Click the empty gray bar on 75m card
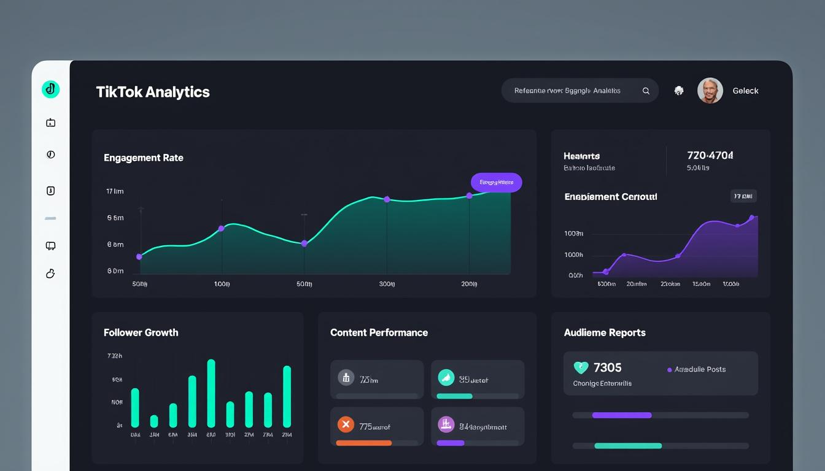The height and width of the screenshot is (471, 825). pyautogui.click(x=377, y=396)
